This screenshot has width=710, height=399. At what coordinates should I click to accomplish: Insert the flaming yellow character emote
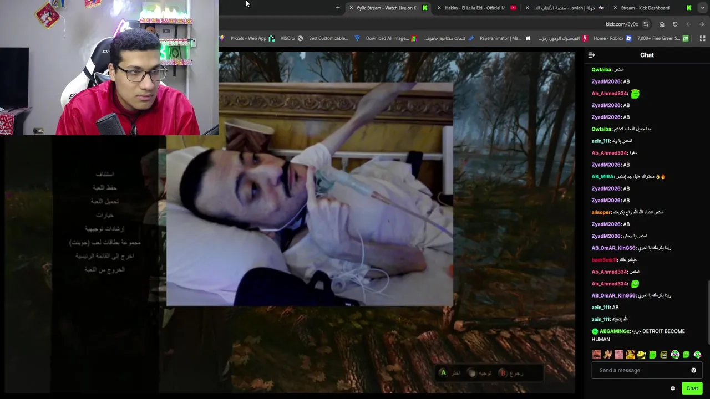click(x=630, y=355)
